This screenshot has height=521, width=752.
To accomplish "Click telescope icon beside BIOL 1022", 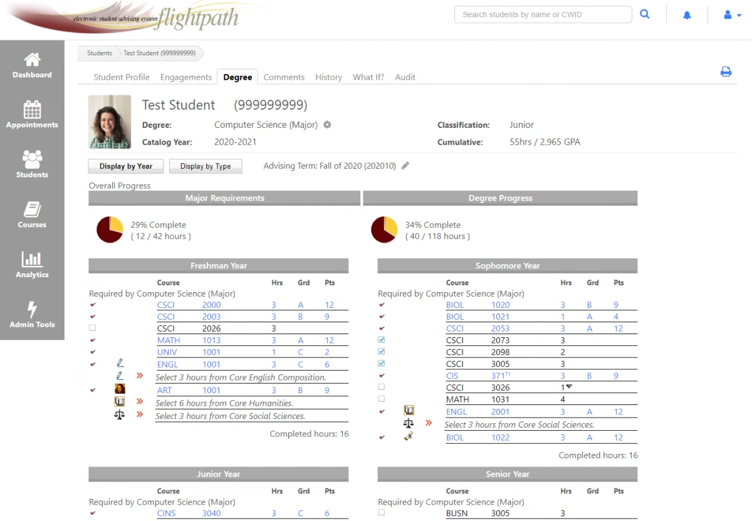I will tap(409, 436).
